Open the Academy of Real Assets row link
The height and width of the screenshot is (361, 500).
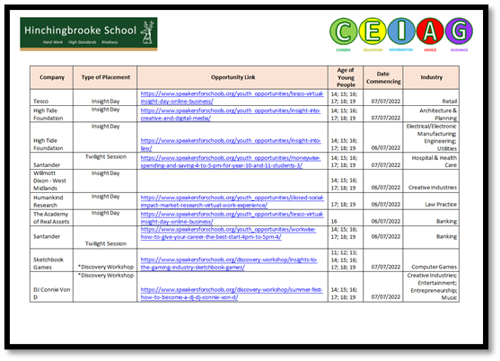232,218
